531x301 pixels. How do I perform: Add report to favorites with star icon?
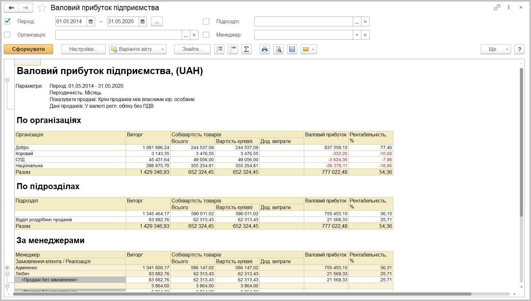pos(42,8)
